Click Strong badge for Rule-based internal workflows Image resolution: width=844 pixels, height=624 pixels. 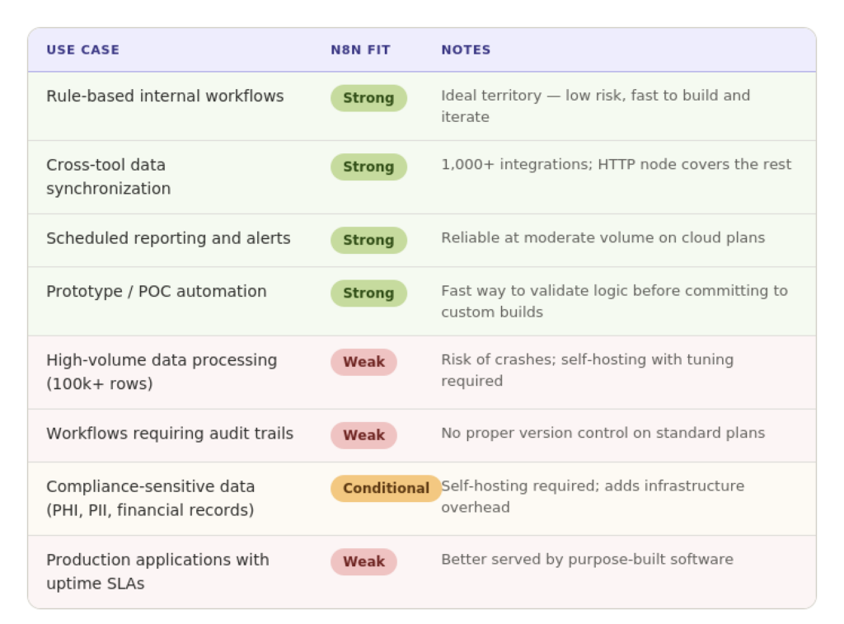point(368,98)
